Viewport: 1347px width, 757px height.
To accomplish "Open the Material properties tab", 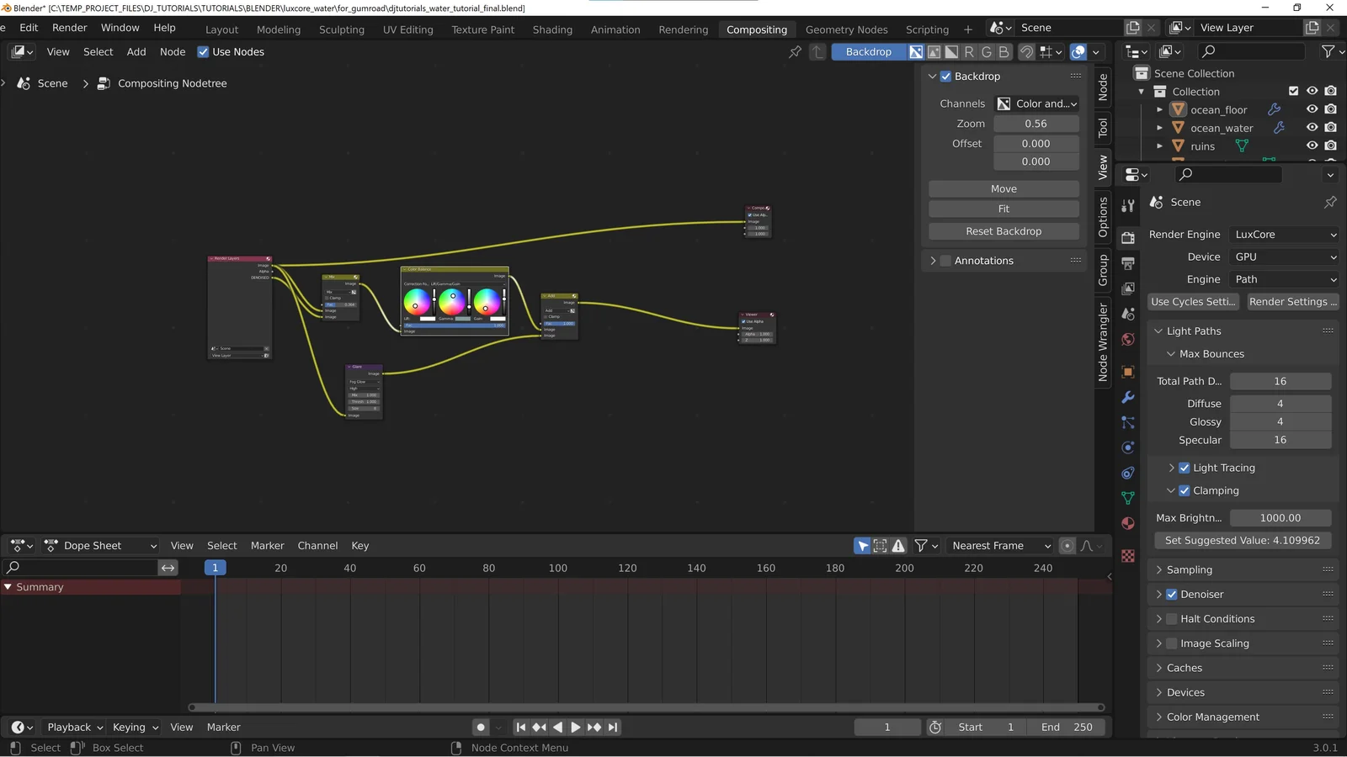I will coord(1127,523).
